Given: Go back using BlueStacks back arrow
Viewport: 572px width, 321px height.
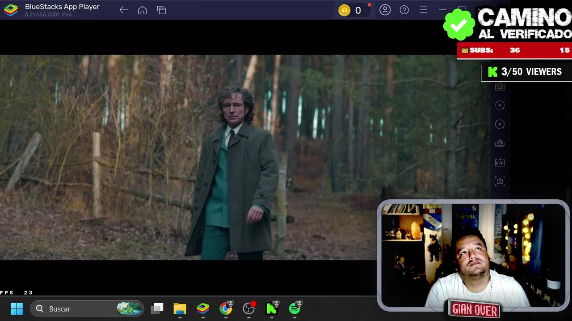Looking at the screenshot, I should point(124,10).
